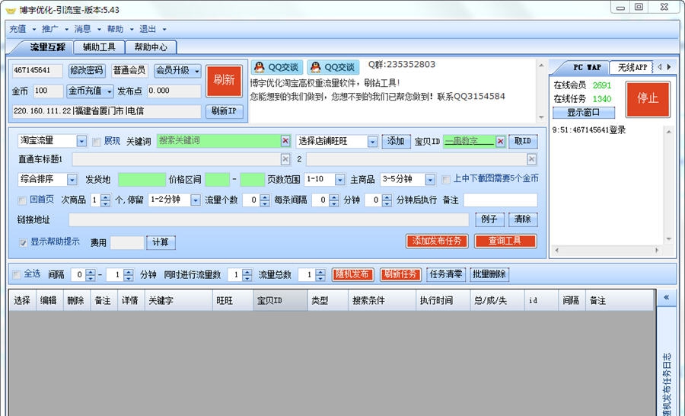Click the X icon of 直通车标题1 field
The width and height of the screenshot is (685, 416).
coord(285,159)
